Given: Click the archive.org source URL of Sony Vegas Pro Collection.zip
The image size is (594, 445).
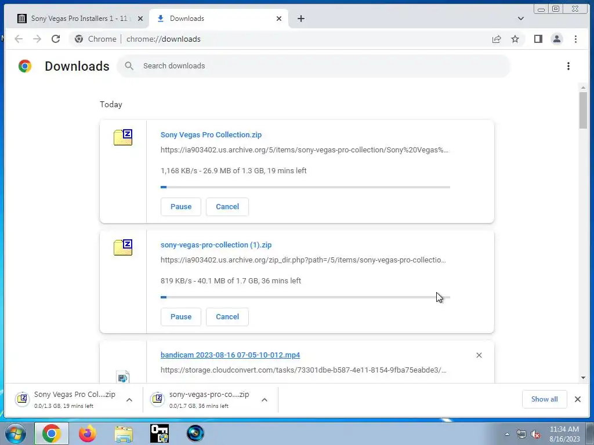Looking at the screenshot, I should [304, 150].
